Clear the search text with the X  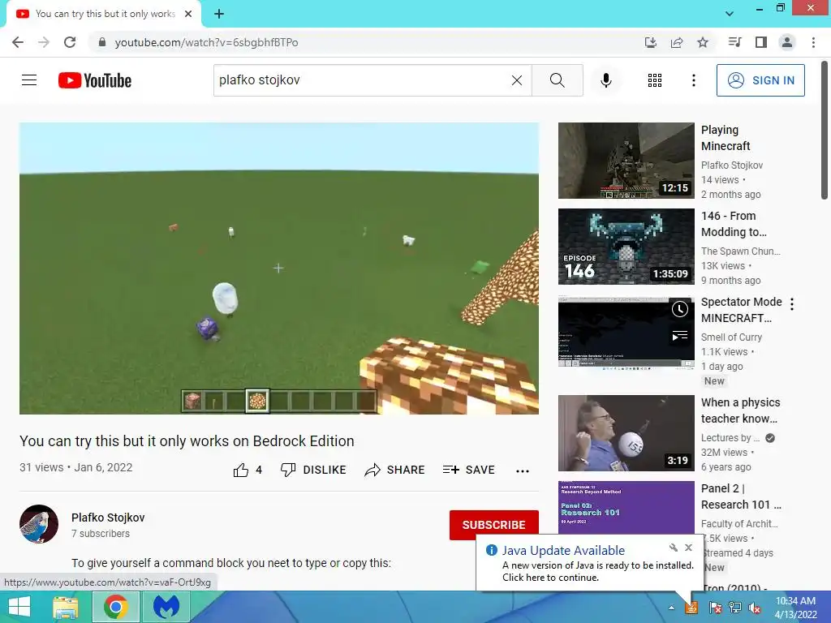coord(517,80)
